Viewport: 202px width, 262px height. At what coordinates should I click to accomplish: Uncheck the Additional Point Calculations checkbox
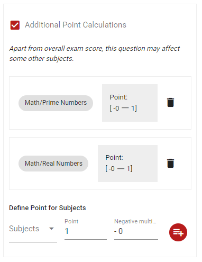click(15, 25)
